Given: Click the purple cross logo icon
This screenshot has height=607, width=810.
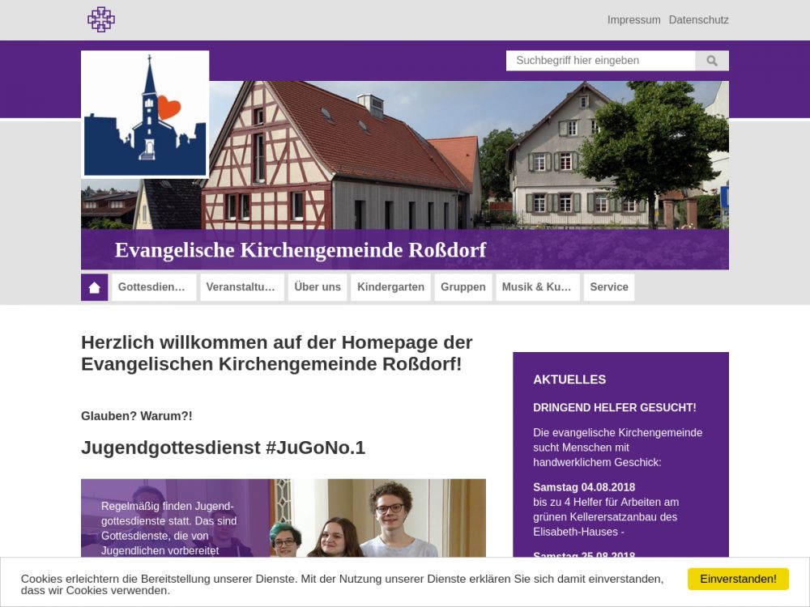Looking at the screenshot, I should tap(101, 19).
